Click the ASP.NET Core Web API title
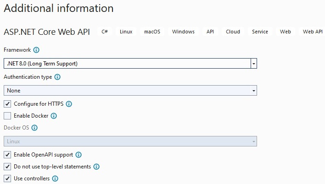Image resolution: width=325 pixels, height=184 pixels. (x=47, y=32)
